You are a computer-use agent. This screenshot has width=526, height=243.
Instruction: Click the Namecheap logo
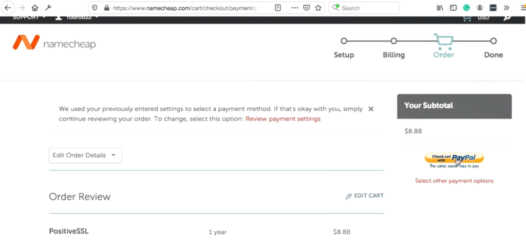[54, 43]
